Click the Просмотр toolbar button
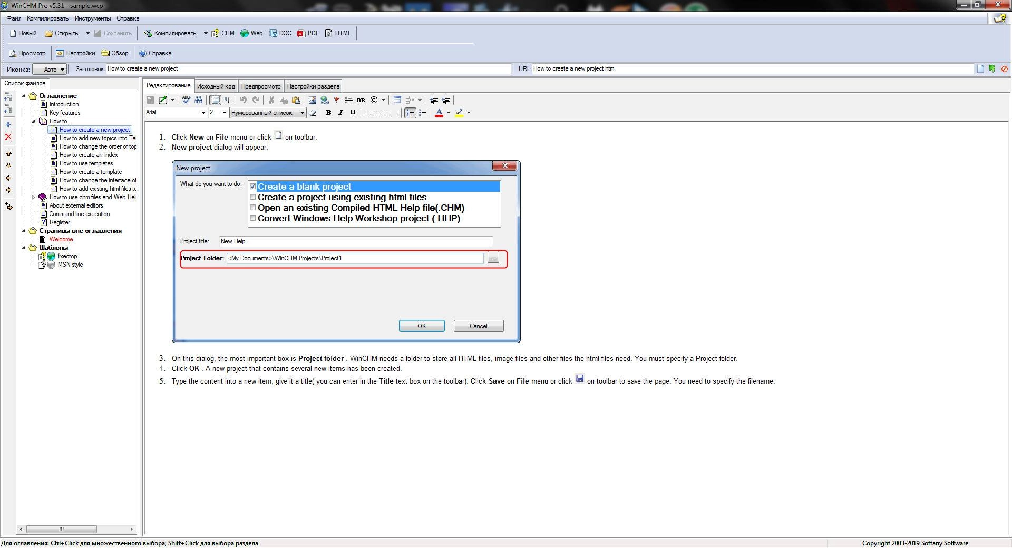Image resolution: width=1012 pixels, height=548 pixels. tap(27, 53)
